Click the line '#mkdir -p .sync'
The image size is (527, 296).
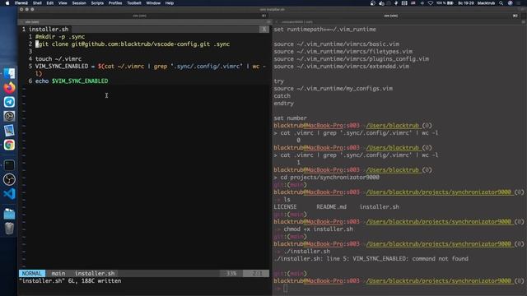pos(60,36)
